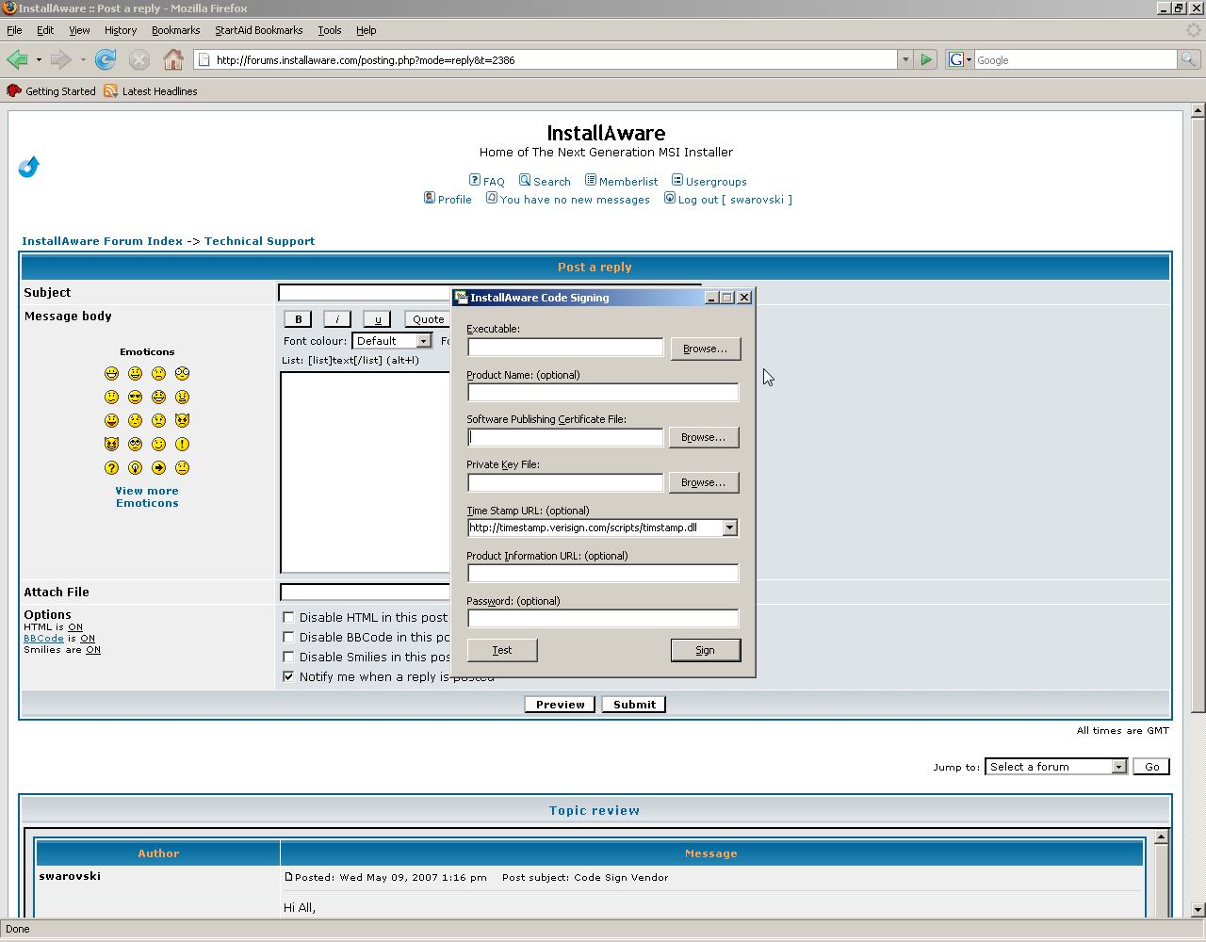This screenshot has height=942, width=1206.
Task: Click the Password optional input field
Action: coord(603,618)
